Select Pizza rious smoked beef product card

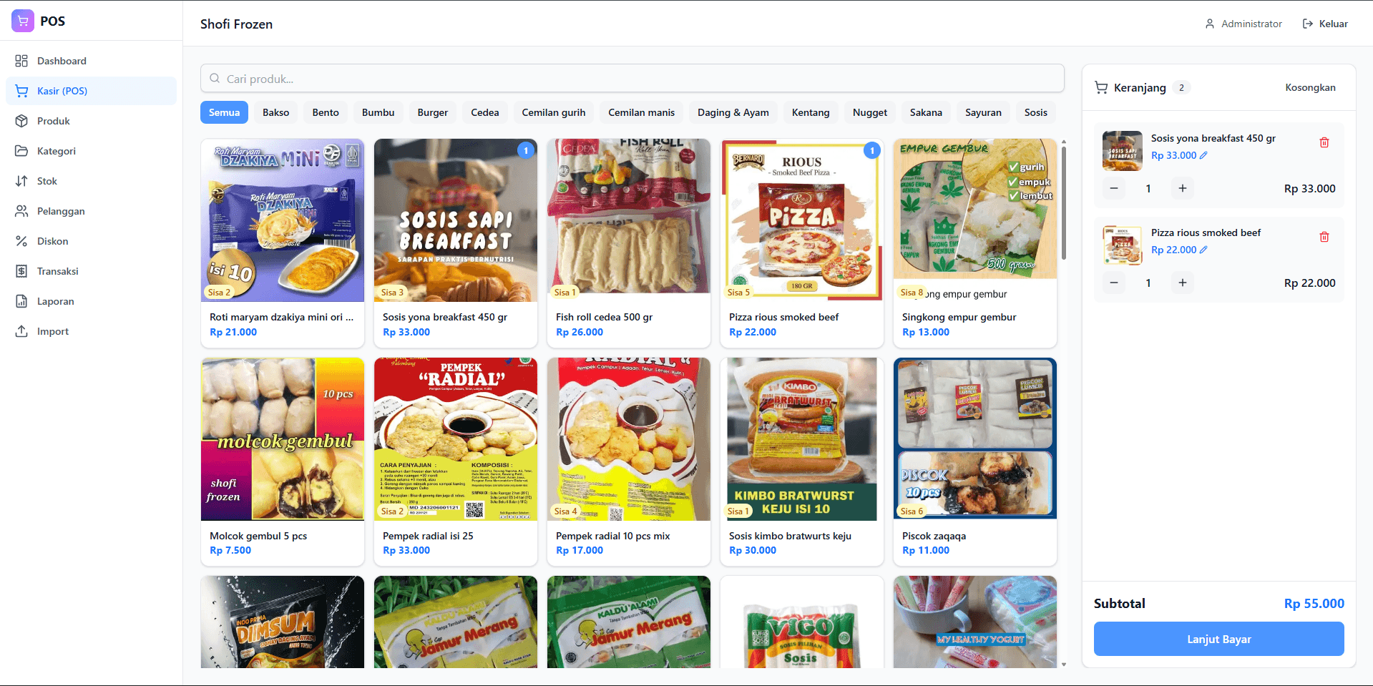(802, 243)
